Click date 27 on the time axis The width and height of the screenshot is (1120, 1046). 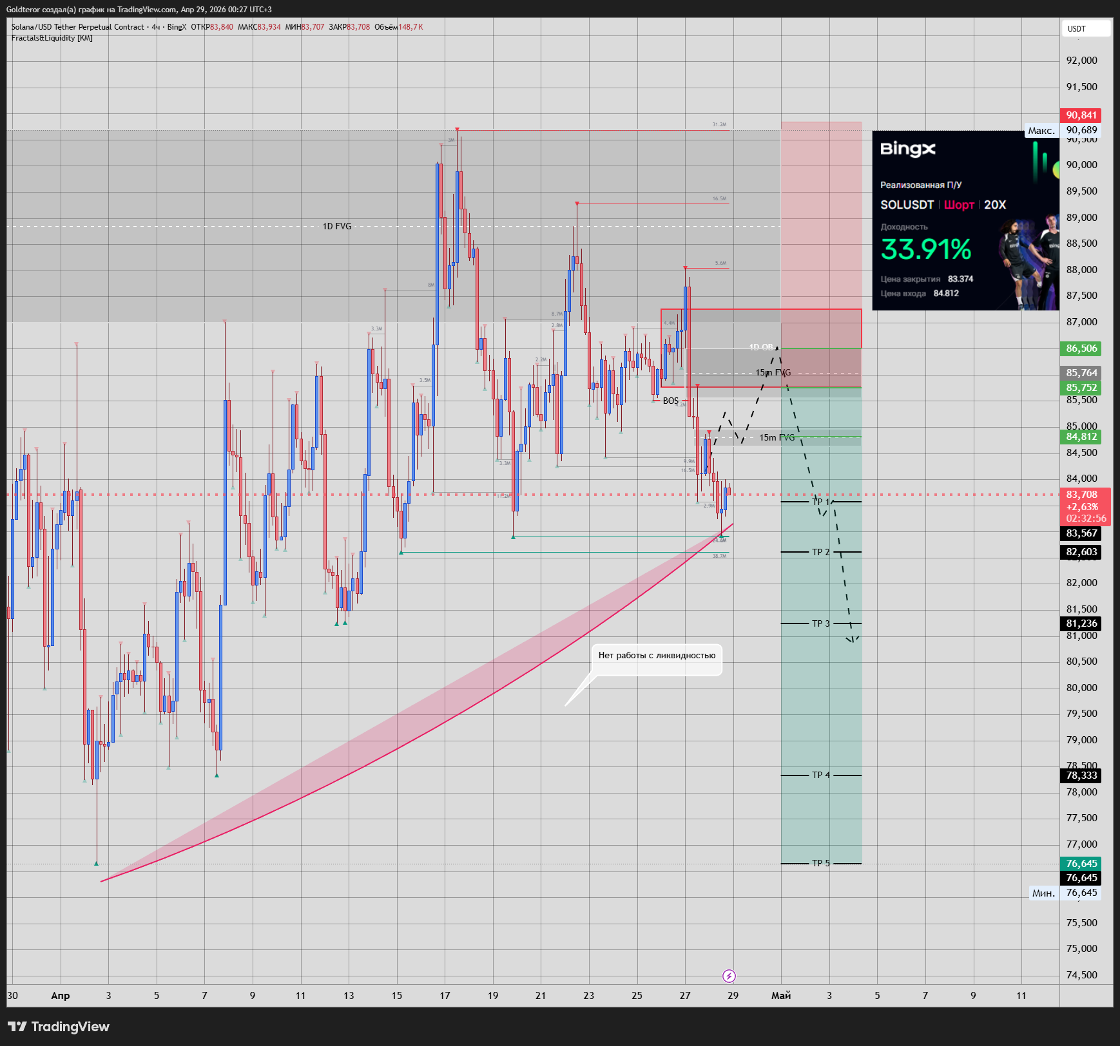(x=685, y=996)
